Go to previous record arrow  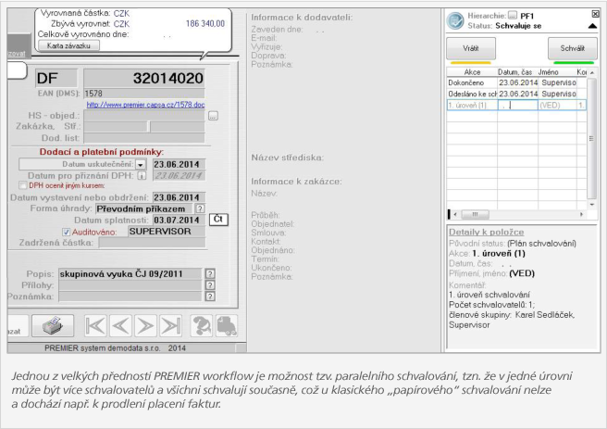(x=120, y=325)
